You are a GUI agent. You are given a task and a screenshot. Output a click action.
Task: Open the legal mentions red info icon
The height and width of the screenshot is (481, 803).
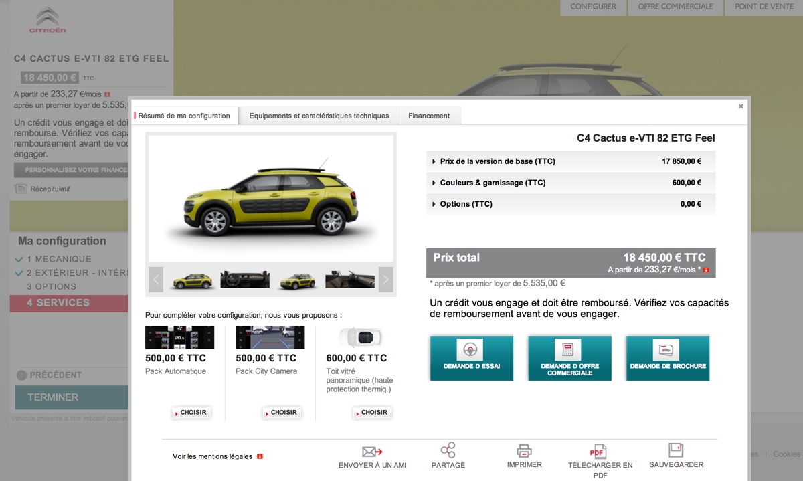(260, 456)
